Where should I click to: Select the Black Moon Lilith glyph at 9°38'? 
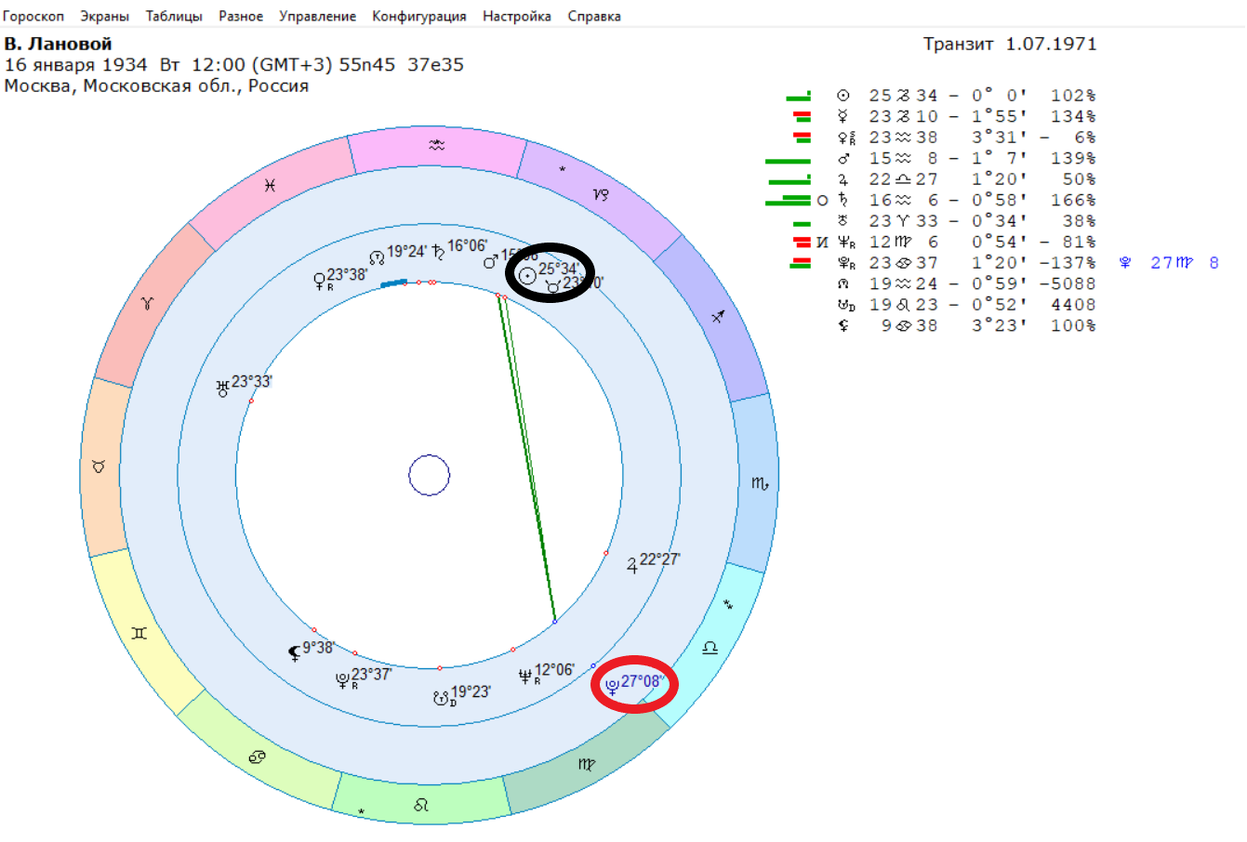coord(295,653)
